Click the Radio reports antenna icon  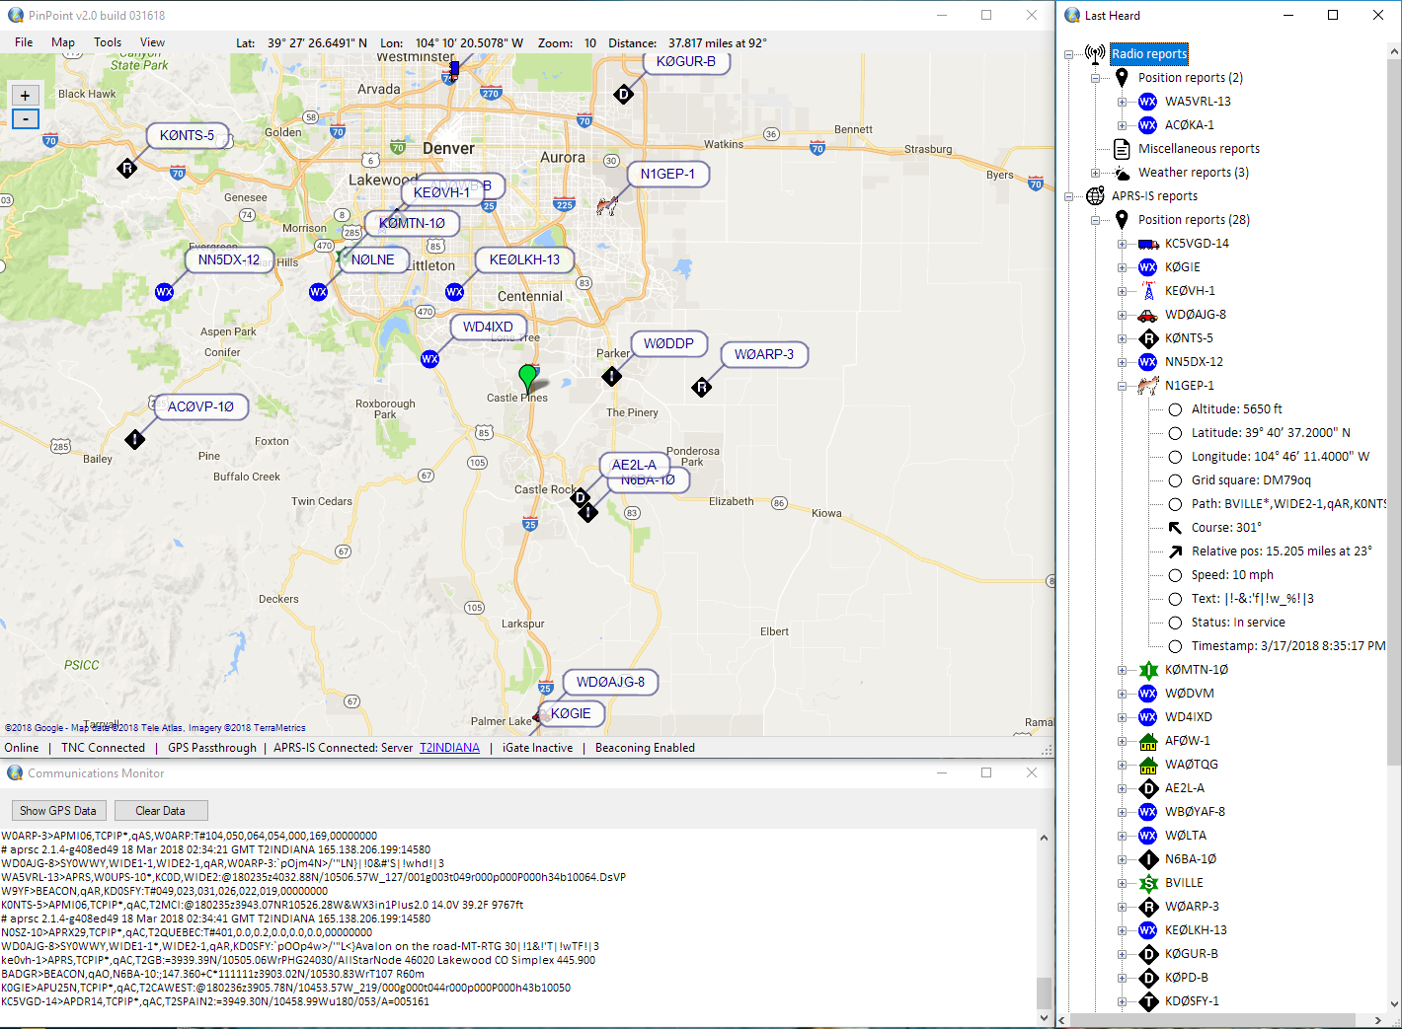(1094, 54)
